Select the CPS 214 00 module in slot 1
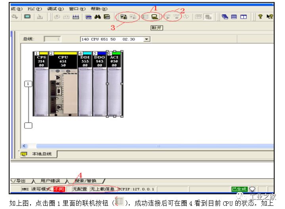 [41, 83]
